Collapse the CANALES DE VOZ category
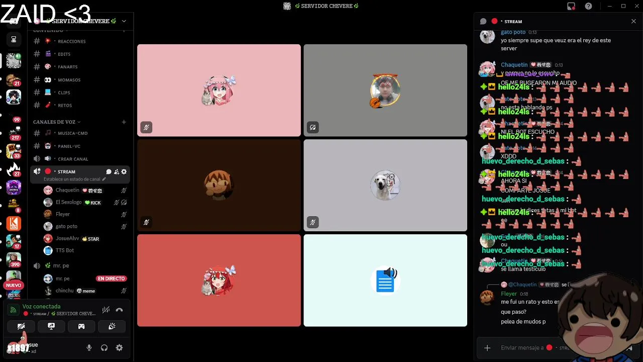 click(57, 122)
